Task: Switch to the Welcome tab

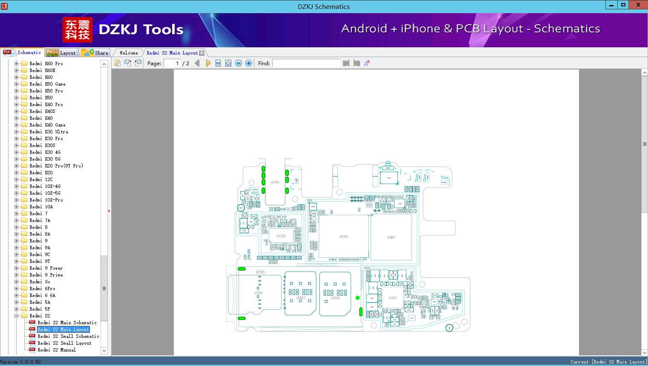Action: coord(129,53)
